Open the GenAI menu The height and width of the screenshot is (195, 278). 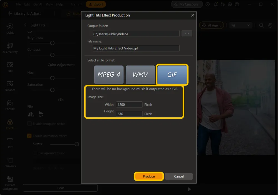[38, 4]
